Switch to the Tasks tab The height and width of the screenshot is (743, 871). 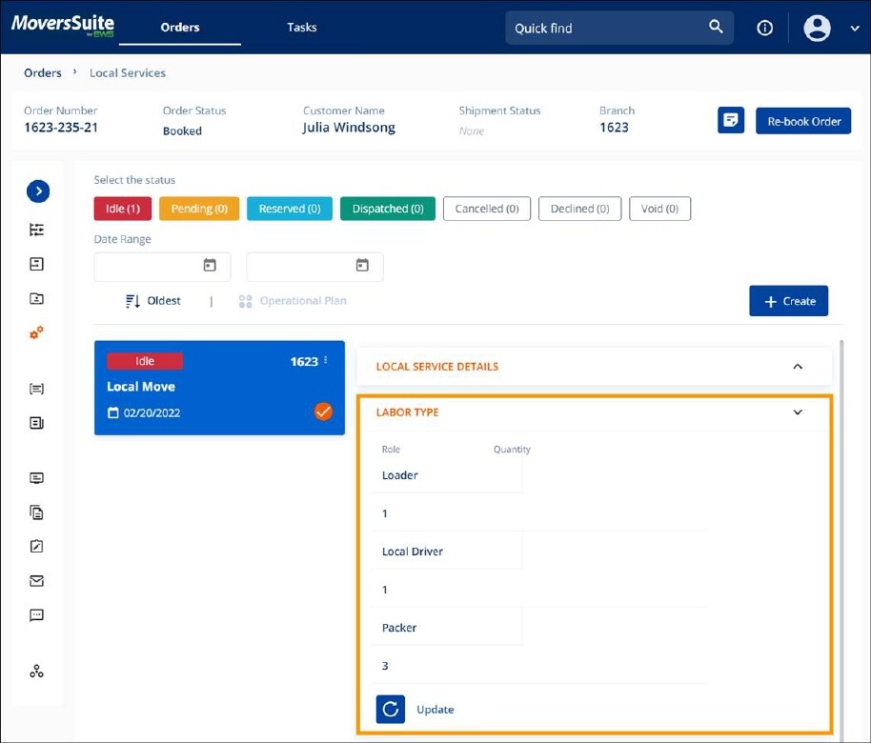coord(301,28)
